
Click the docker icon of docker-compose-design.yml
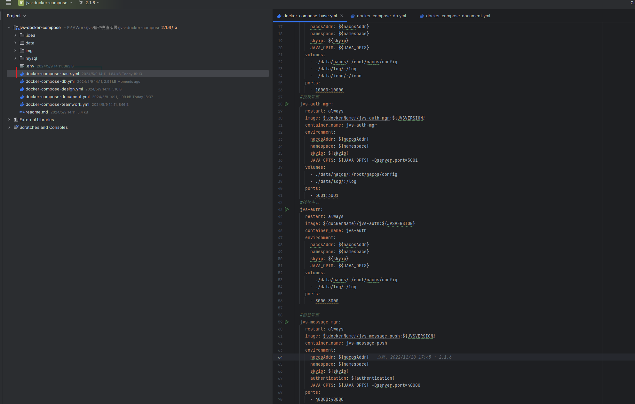point(22,89)
